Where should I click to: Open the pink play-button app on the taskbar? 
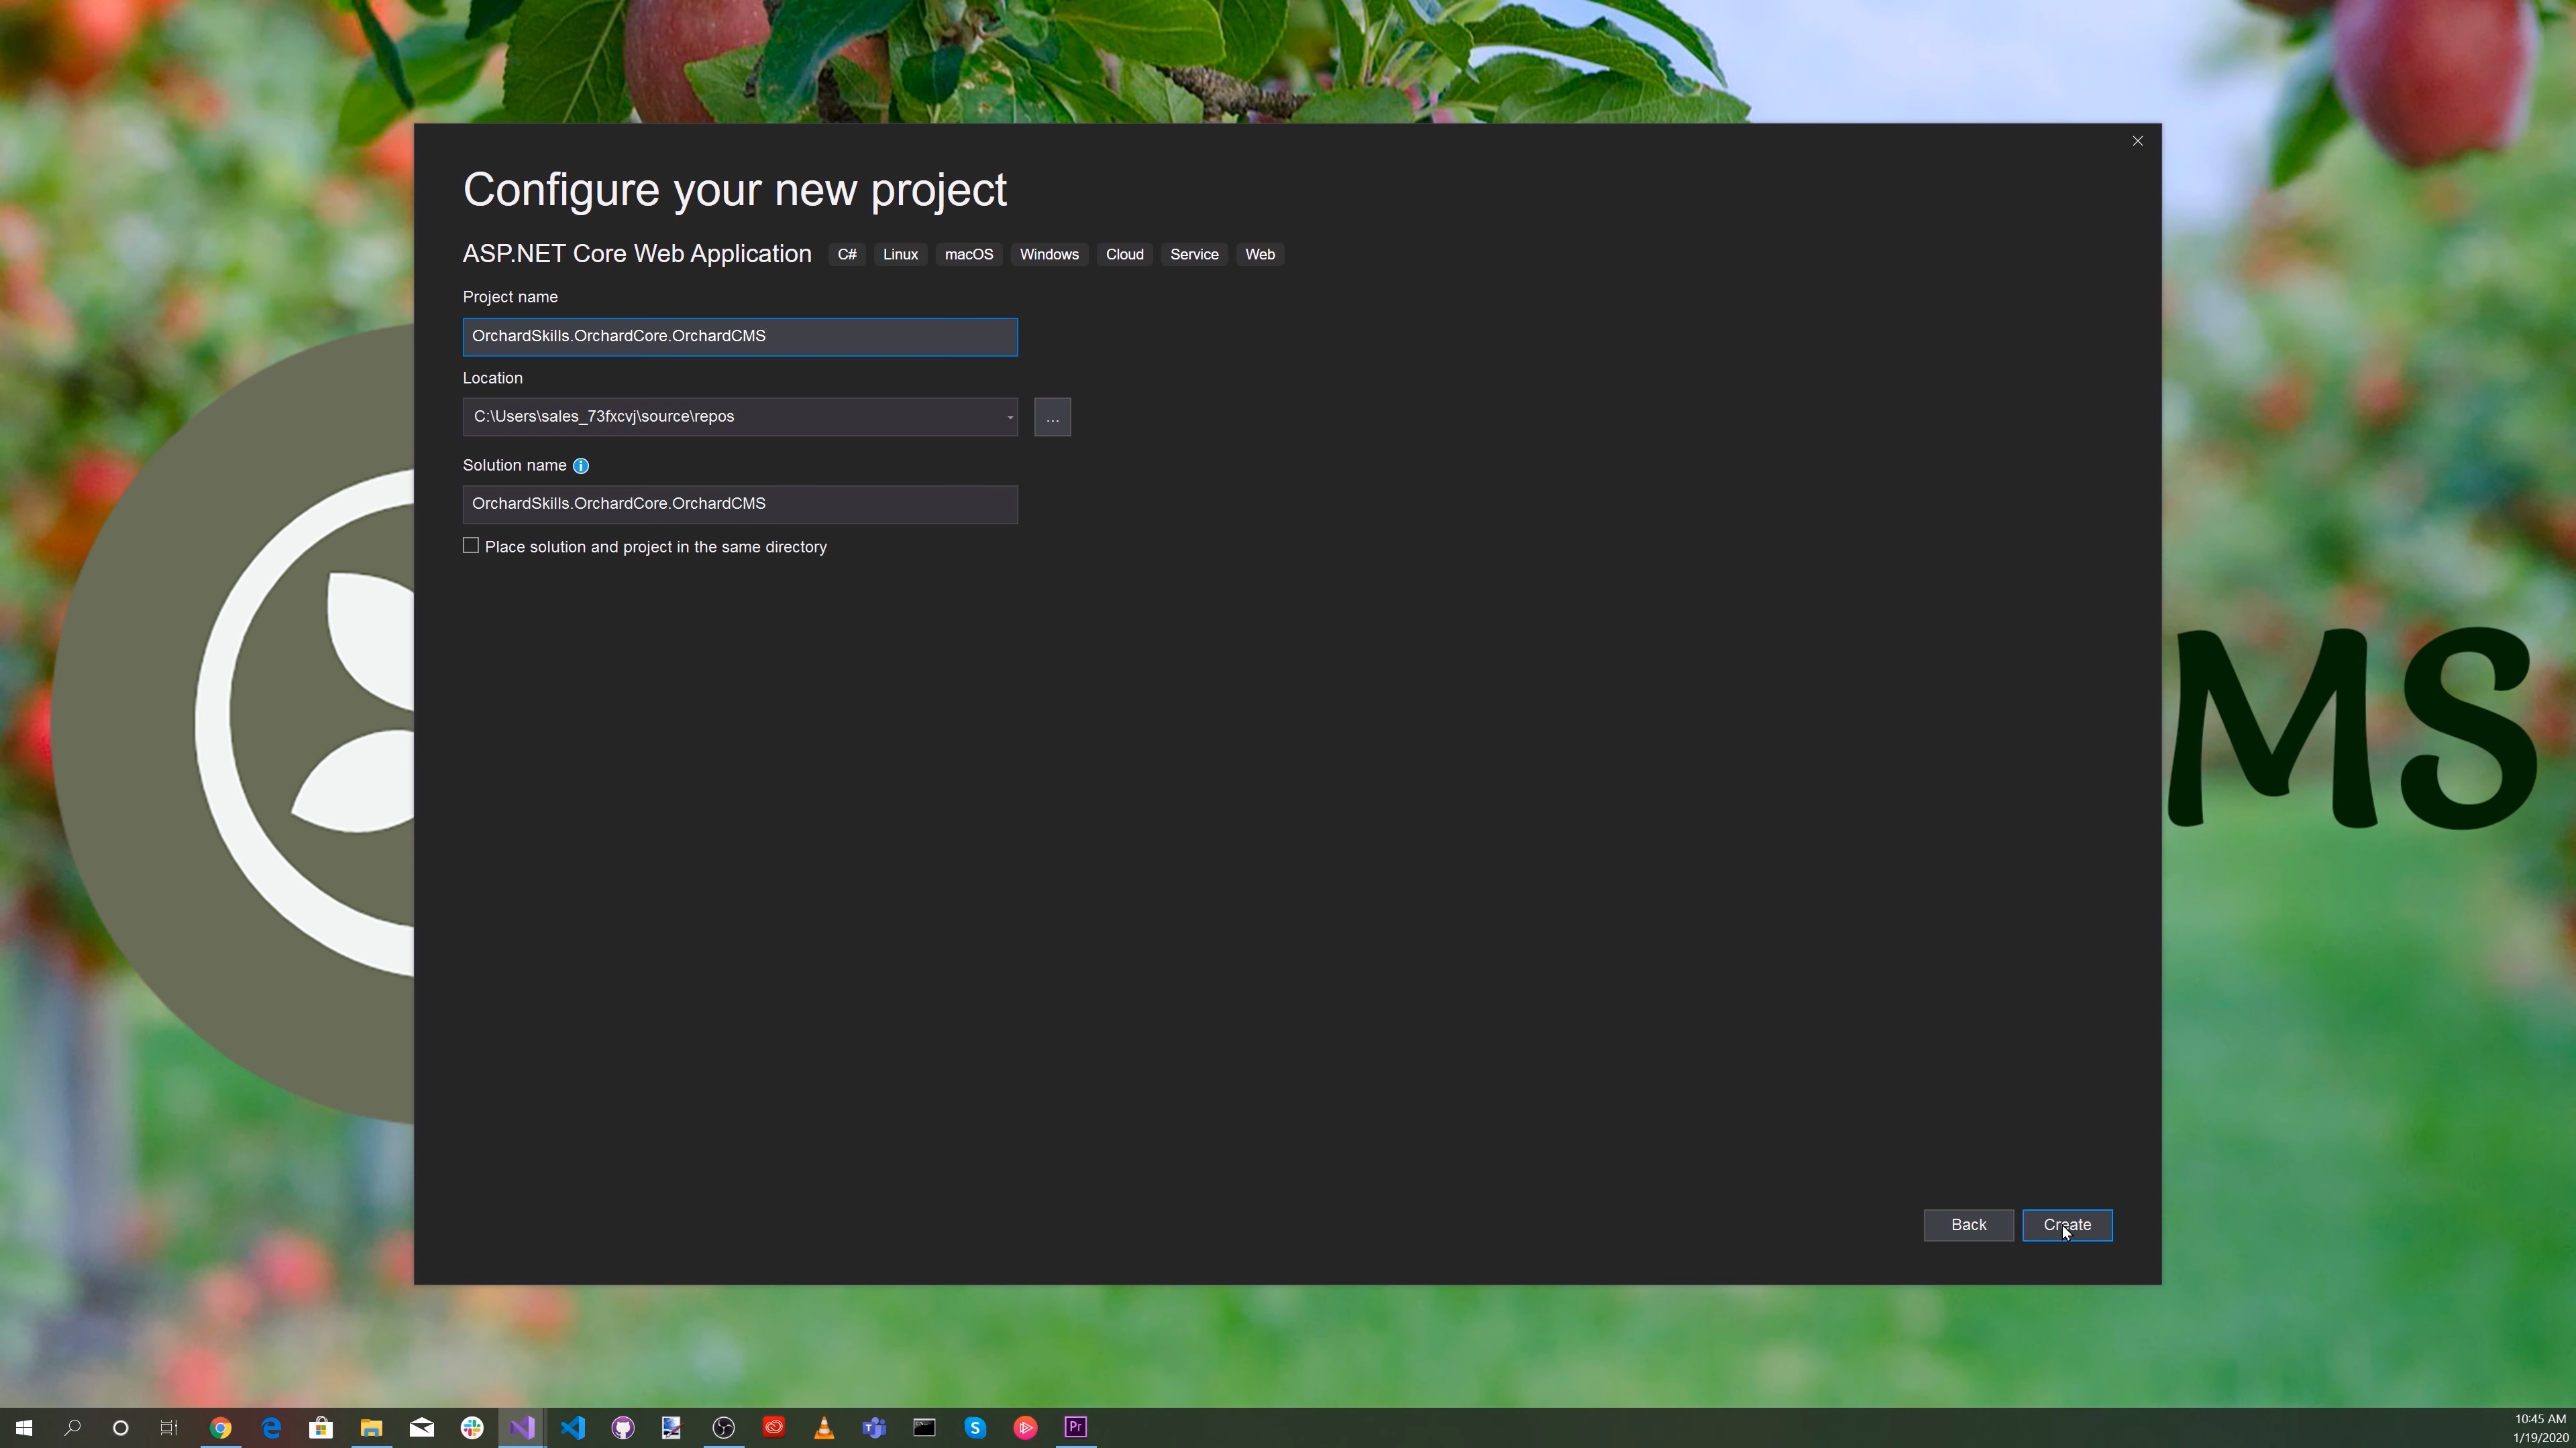pyautogui.click(x=1025, y=1427)
